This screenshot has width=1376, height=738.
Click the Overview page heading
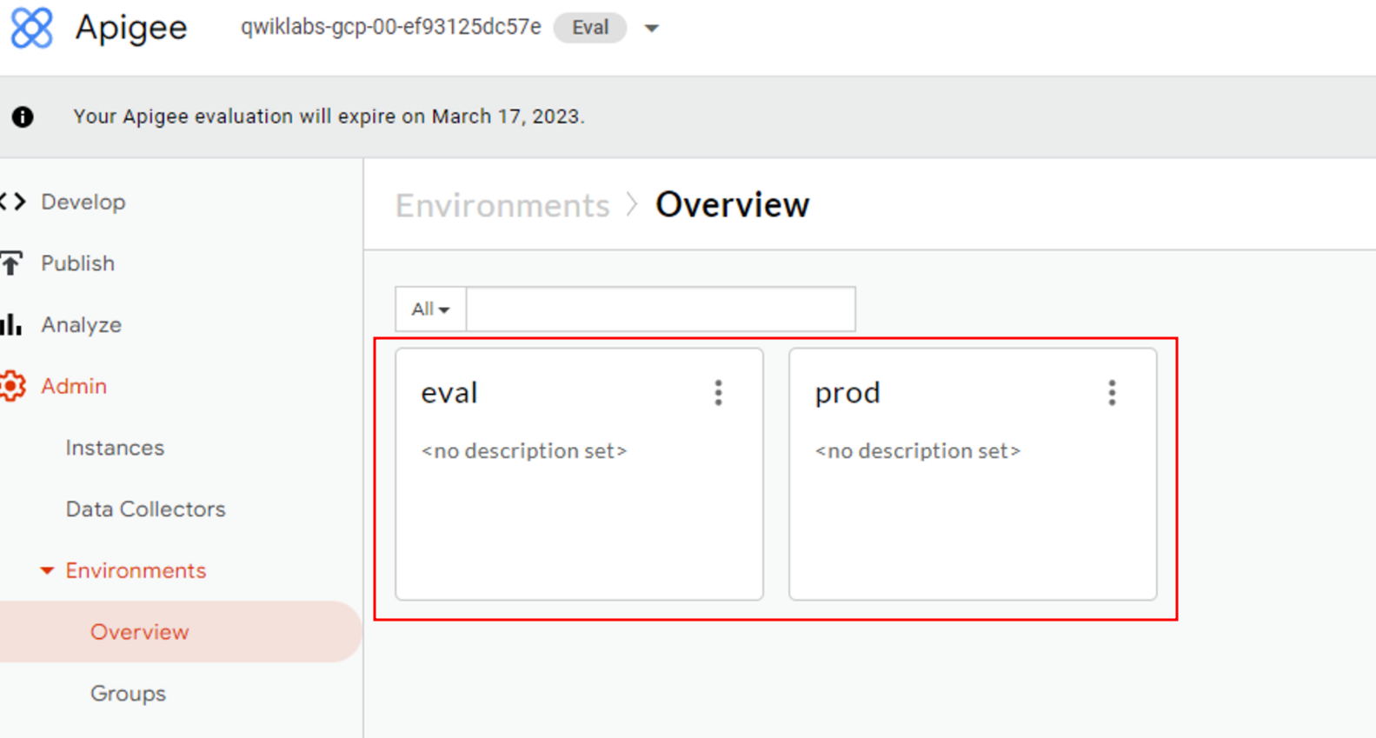pyautogui.click(x=732, y=205)
